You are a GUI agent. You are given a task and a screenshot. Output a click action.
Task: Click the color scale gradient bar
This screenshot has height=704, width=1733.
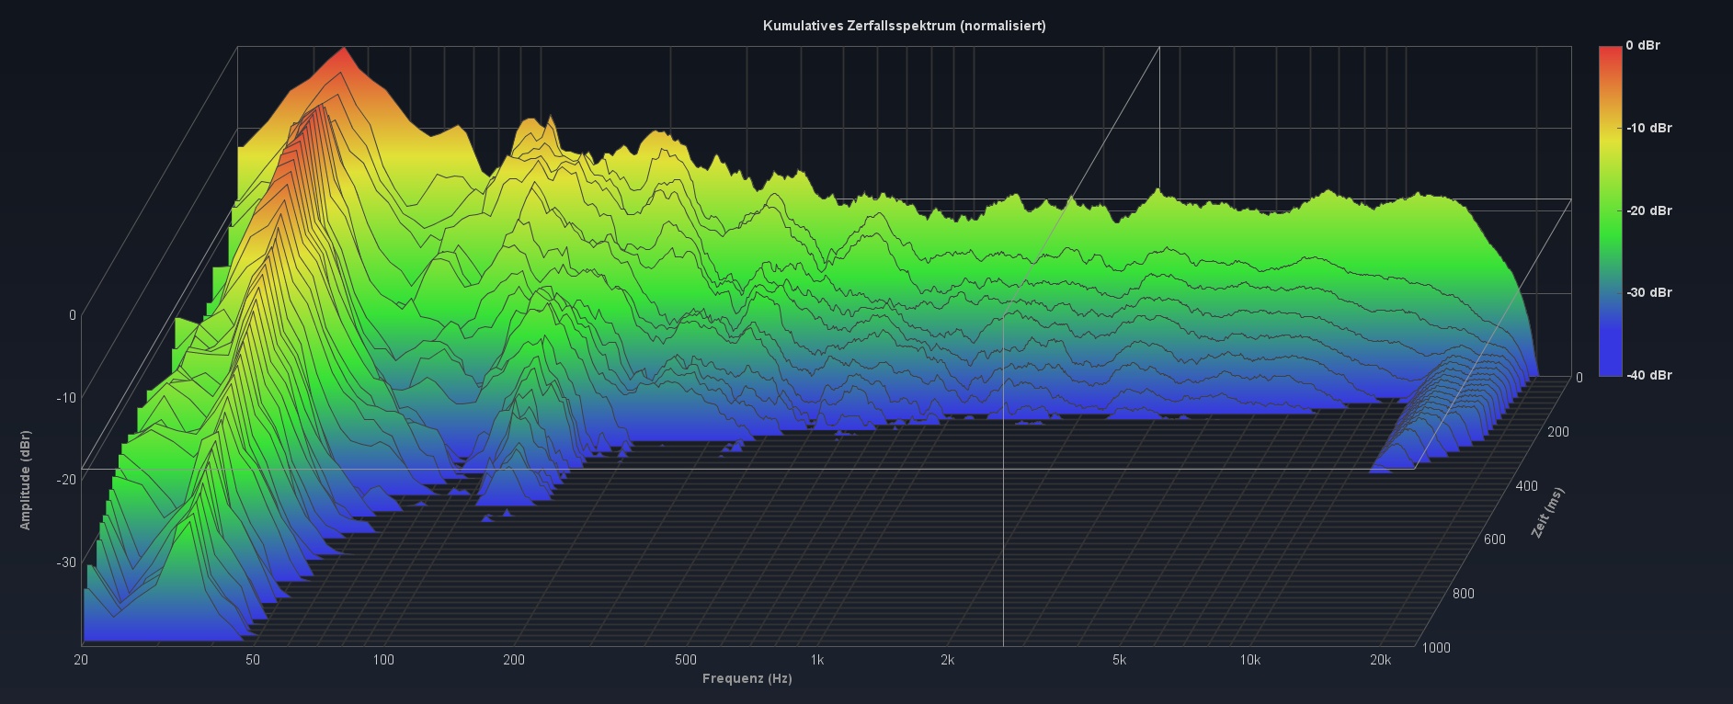(1610, 210)
